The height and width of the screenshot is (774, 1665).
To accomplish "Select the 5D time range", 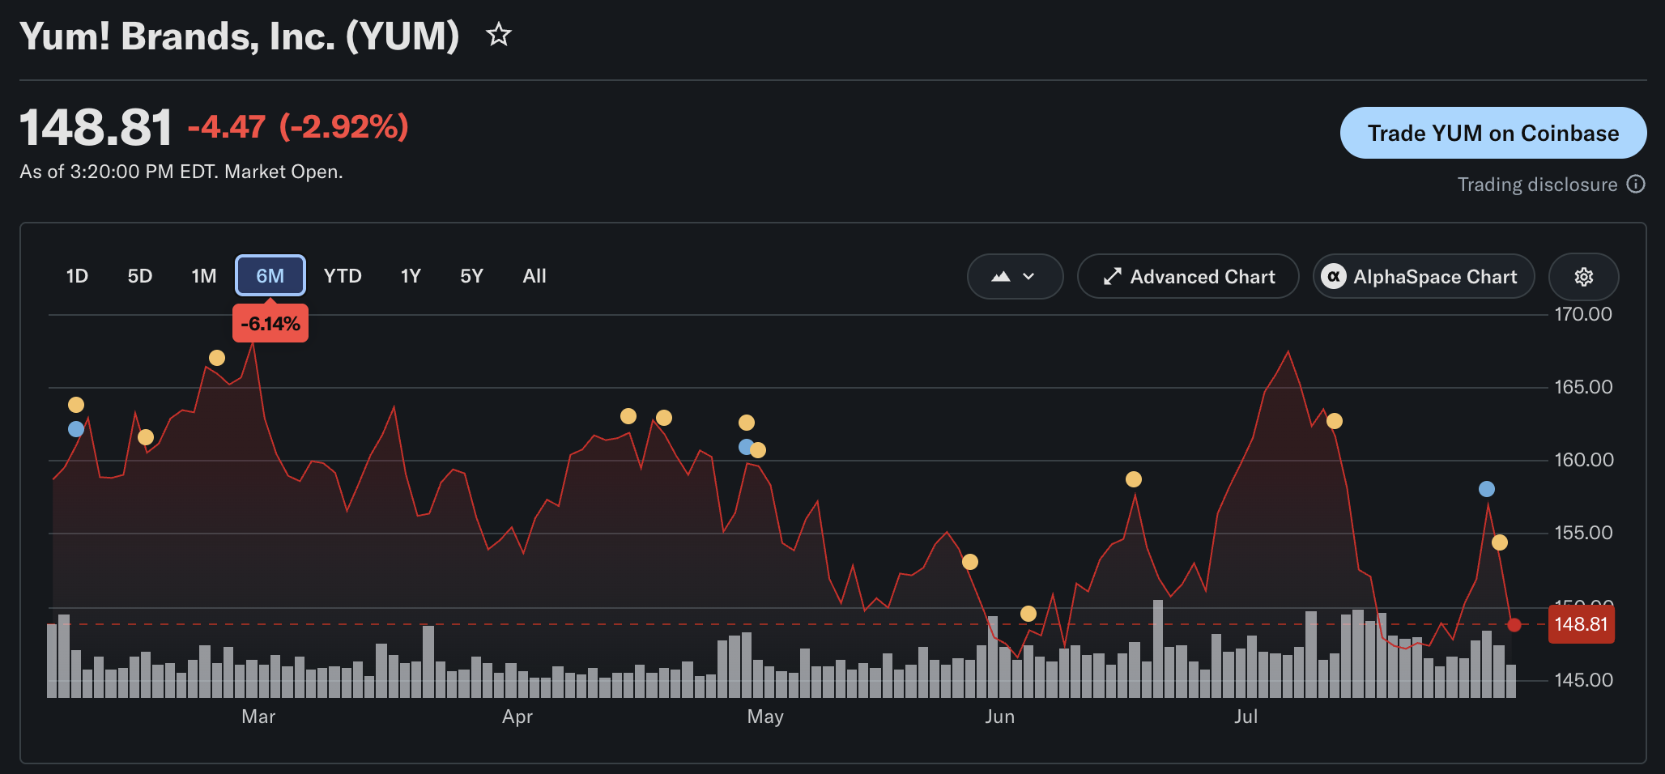I will click(x=140, y=276).
